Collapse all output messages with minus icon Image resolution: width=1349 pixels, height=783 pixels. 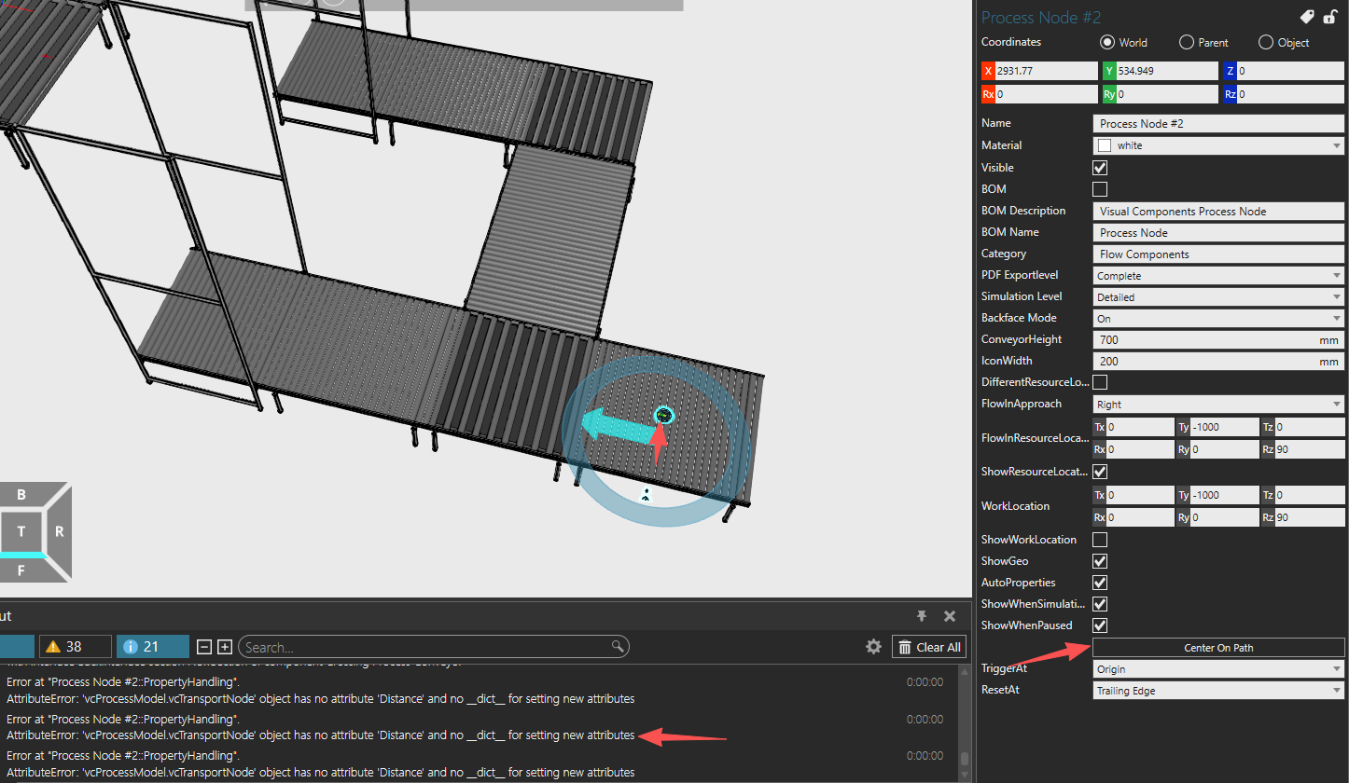coord(205,647)
